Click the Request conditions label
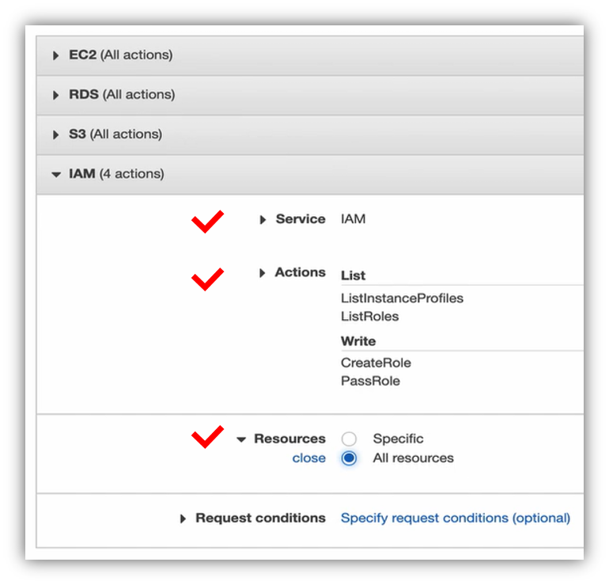Image resolution: width=609 pixels, height=585 pixels. coord(260,519)
